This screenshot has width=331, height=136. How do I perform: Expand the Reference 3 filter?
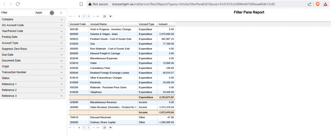click(x=33, y=96)
